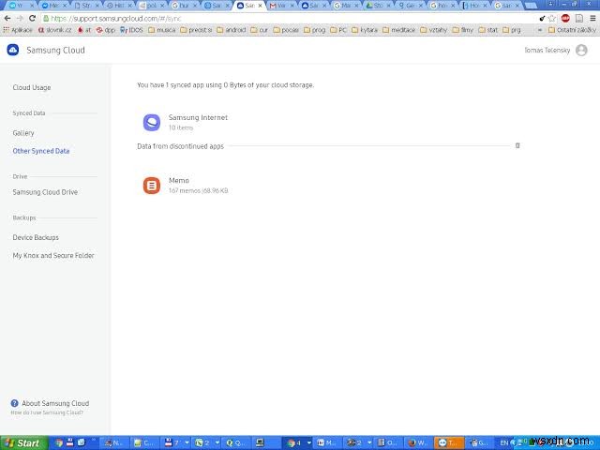The width and height of the screenshot is (600, 450).
Task: Go back with the browser back arrow
Action: point(7,19)
